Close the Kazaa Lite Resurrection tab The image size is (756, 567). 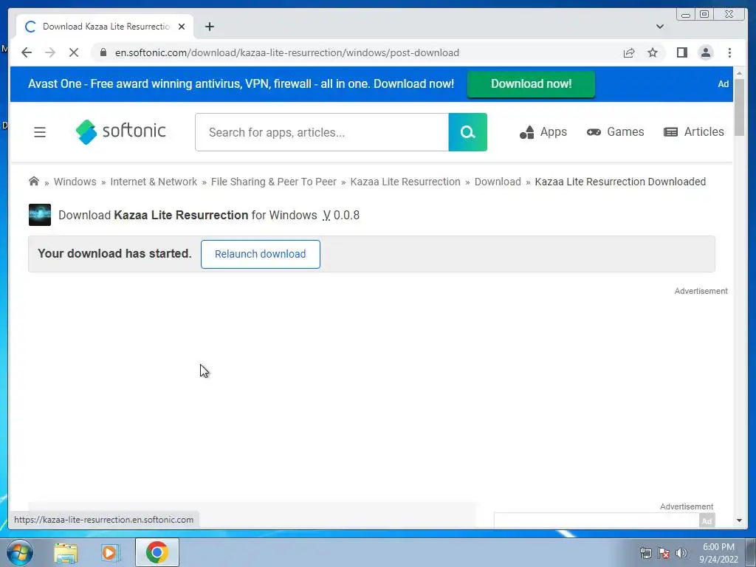point(182,27)
